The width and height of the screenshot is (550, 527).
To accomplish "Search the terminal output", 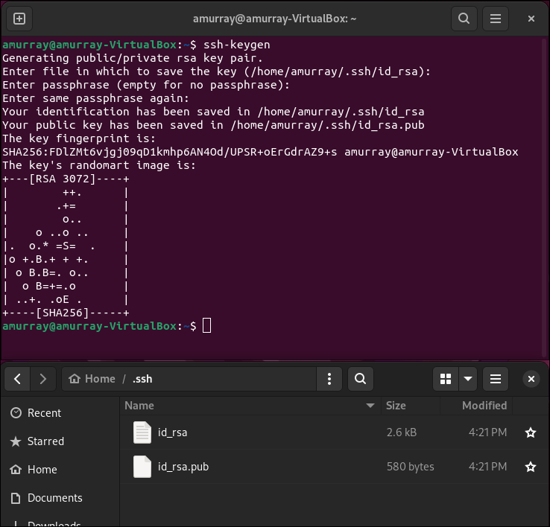I will [464, 19].
